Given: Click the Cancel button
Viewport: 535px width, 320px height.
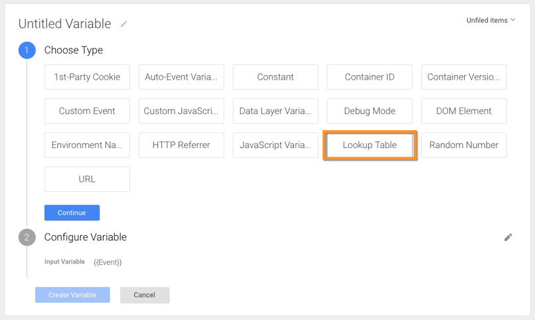Looking at the screenshot, I should [145, 295].
